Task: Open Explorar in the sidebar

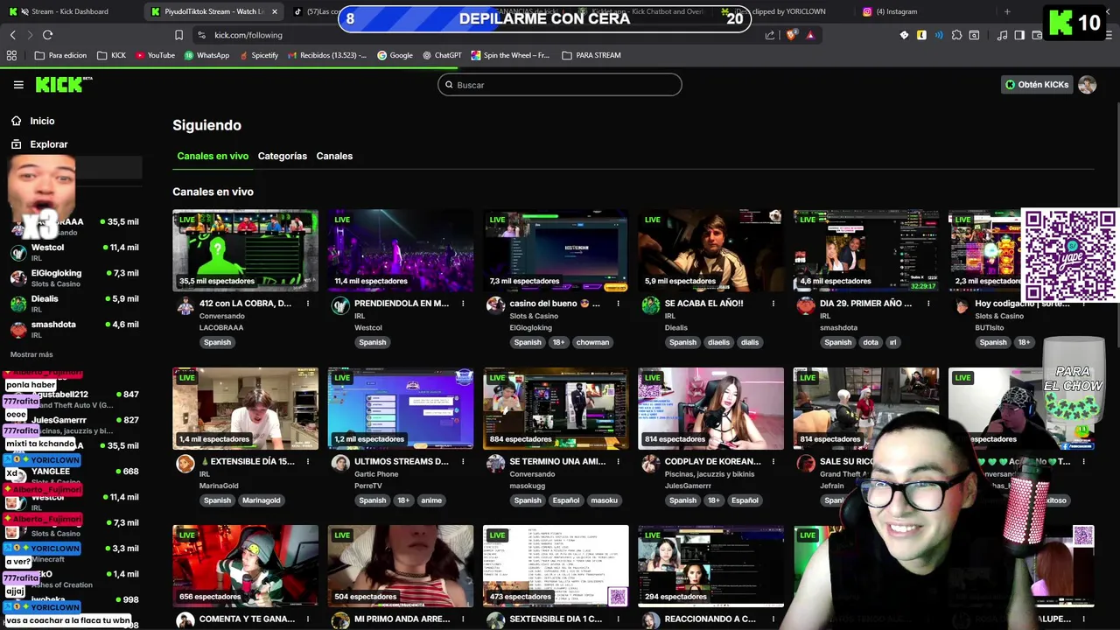Action: (48, 144)
